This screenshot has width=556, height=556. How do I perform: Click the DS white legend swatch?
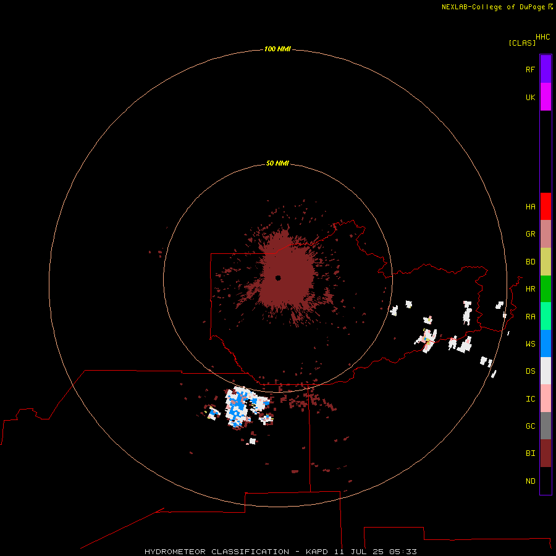[545, 371]
